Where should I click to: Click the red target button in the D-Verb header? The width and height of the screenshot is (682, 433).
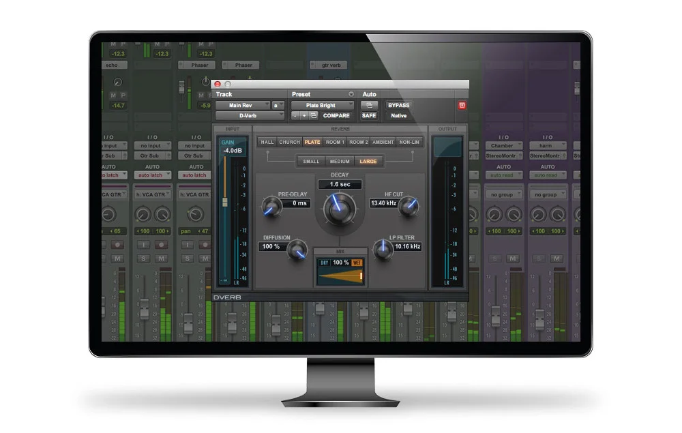coord(462,105)
